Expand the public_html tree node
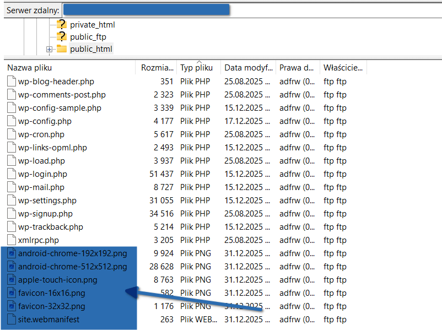Image resolution: width=442 pixels, height=330 pixels. pyautogui.click(x=49, y=50)
